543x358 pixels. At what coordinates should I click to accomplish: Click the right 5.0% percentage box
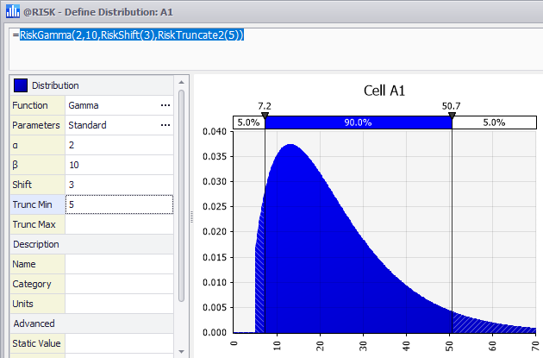pos(494,122)
